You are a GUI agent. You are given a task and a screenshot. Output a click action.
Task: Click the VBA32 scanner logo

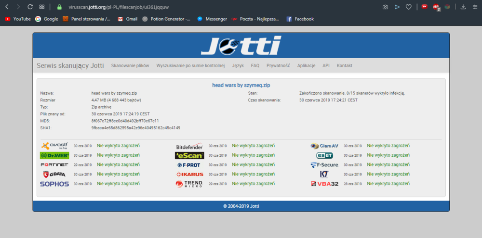pyautogui.click(x=324, y=184)
